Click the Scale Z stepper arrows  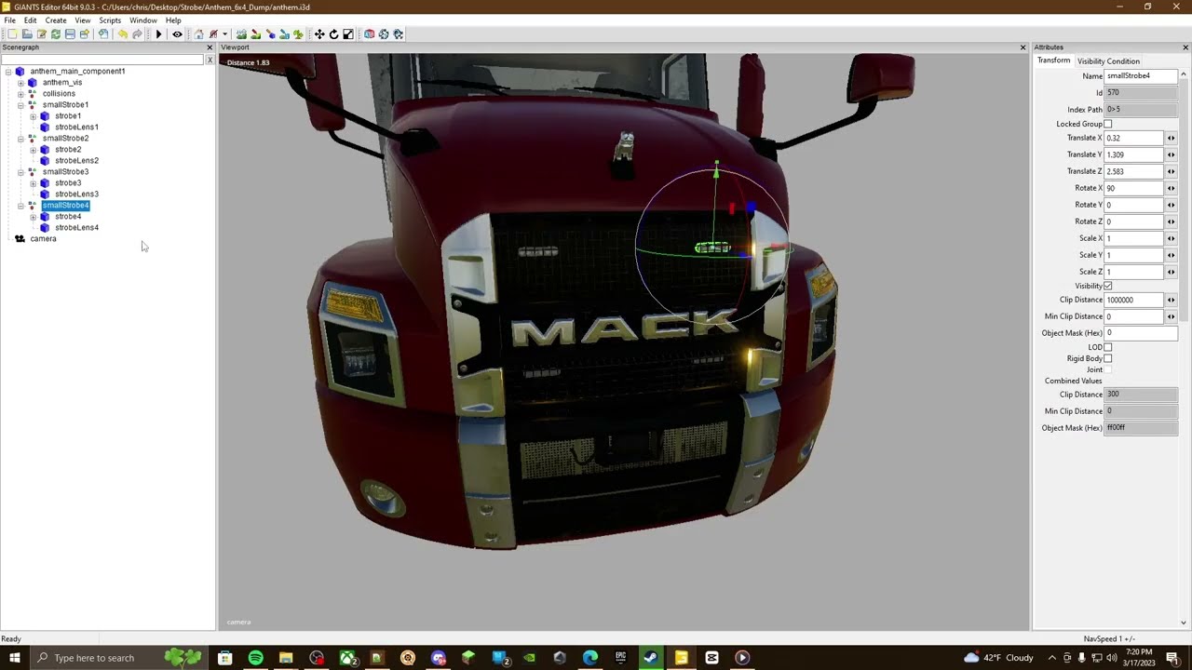point(1171,272)
